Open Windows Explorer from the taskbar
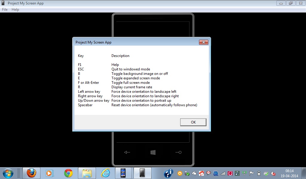 point(87,173)
